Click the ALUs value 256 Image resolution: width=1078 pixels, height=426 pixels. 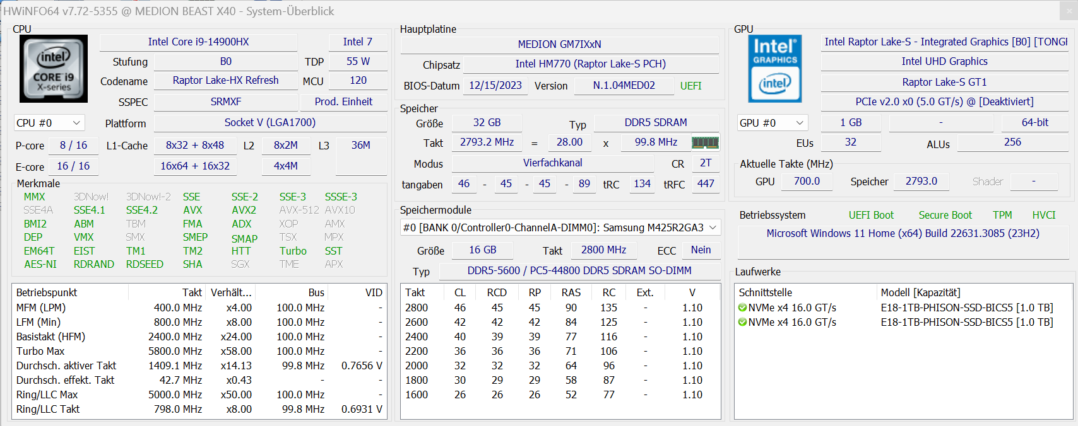(x=1012, y=142)
